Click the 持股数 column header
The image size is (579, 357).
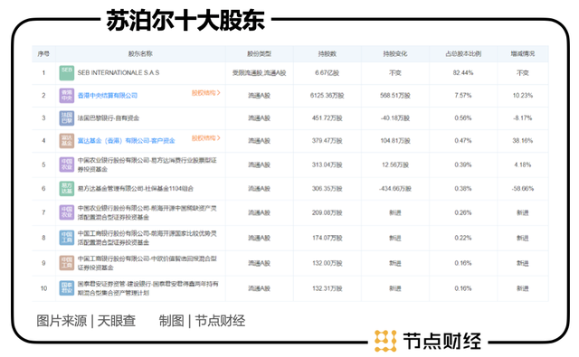pos(327,54)
